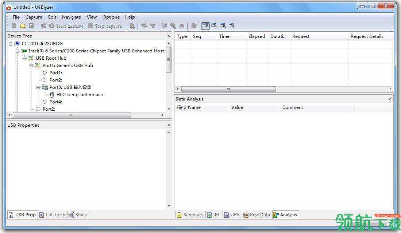Click the Type column header
The image size is (401, 233).
182,36
